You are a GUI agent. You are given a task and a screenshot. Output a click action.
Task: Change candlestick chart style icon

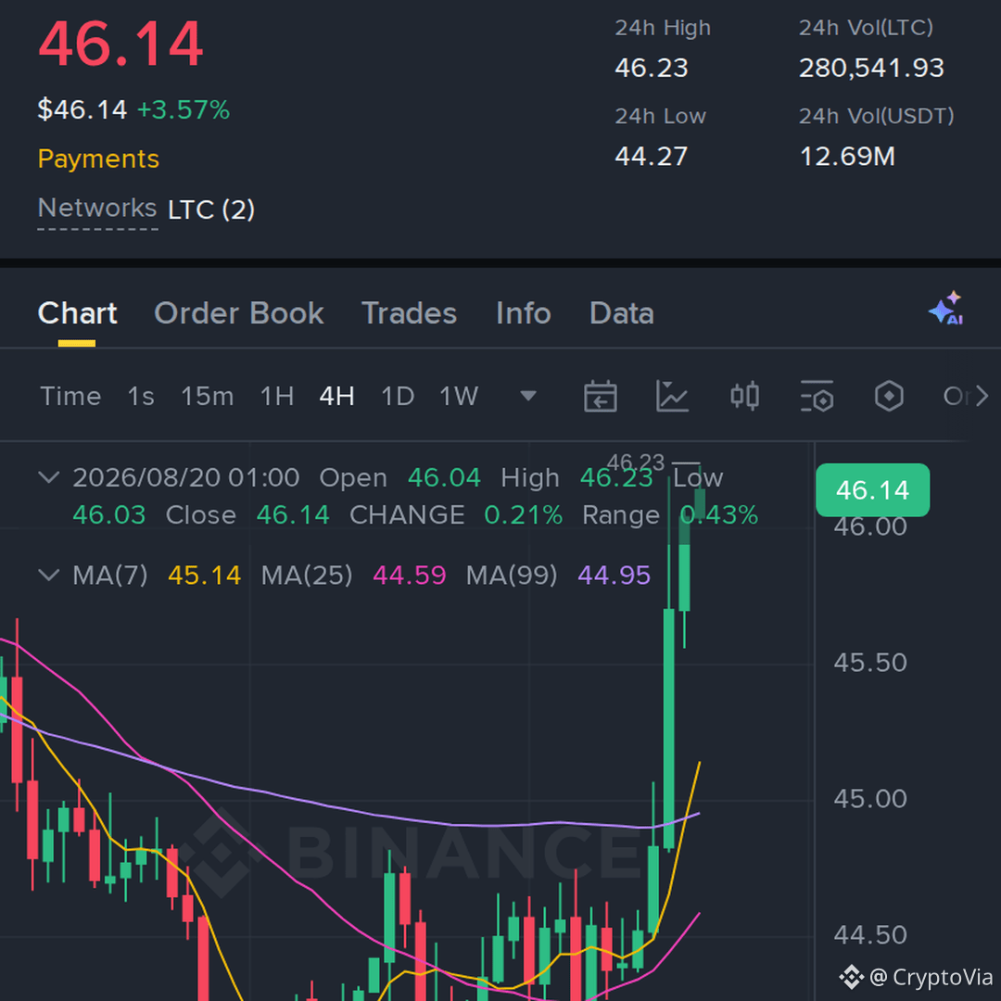tap(744, 397)
